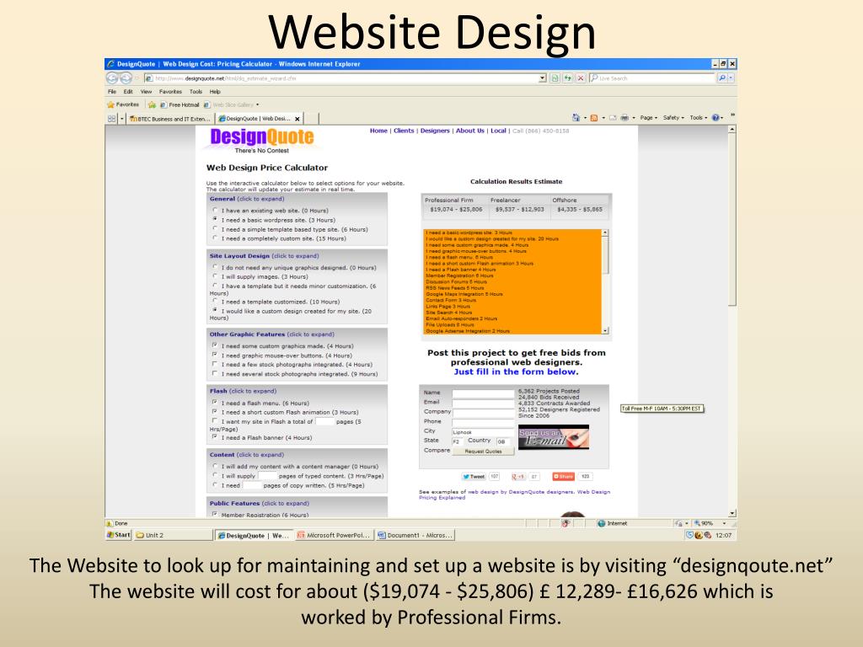The height and width of the screenshot is (647, 863).
Task: Click the popup blocker icon in the status bar
Action: coord(566,523)
